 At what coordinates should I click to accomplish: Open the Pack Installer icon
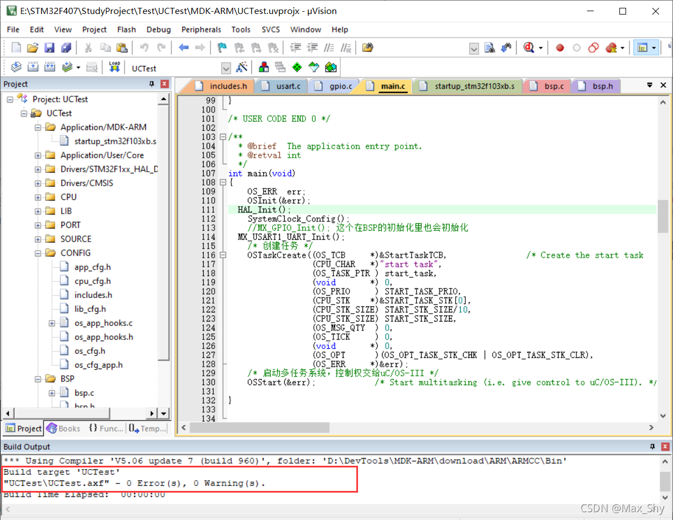331,68
